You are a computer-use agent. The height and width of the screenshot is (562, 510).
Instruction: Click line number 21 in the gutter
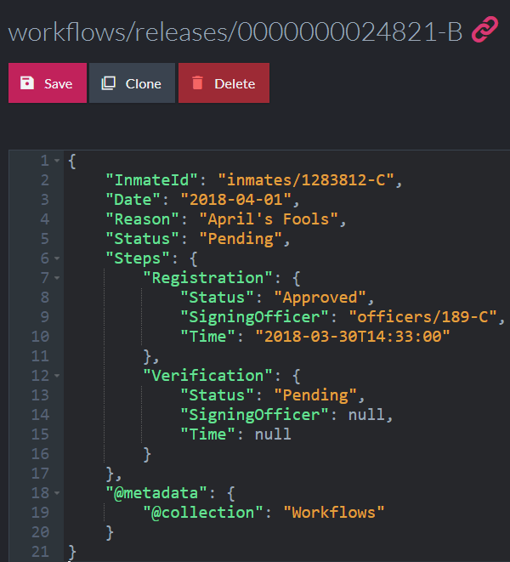(40, 552)
